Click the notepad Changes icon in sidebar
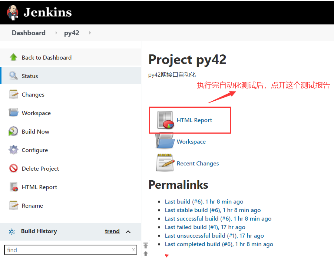The image size is (334, 258). pos(13,94)
